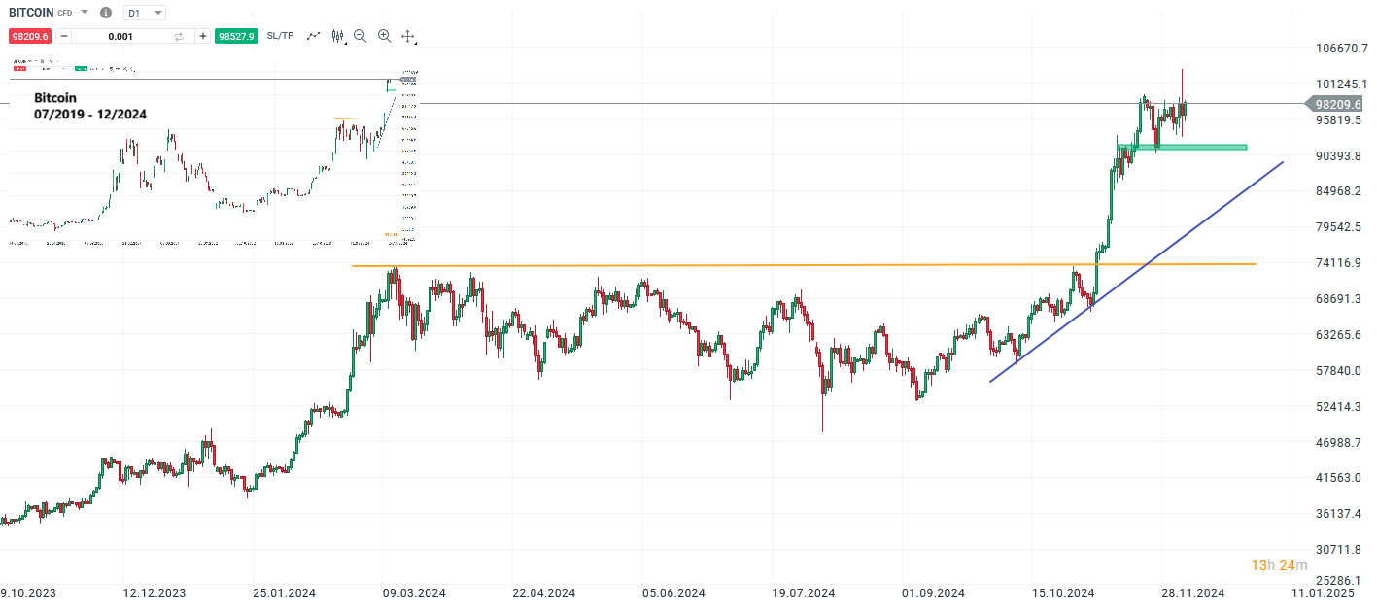The width and height of the screenshot is (1377, 608).
Task: Zoom in on the chart
Action: (384, 36)
